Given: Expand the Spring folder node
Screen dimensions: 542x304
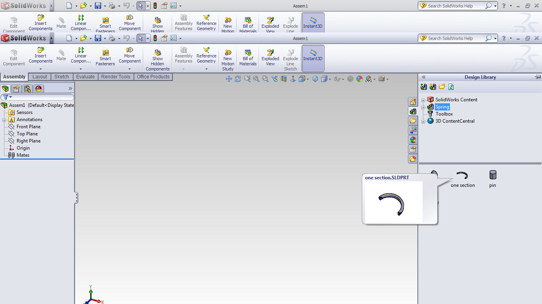Looking at the screenshot, I should coord(423,107).
